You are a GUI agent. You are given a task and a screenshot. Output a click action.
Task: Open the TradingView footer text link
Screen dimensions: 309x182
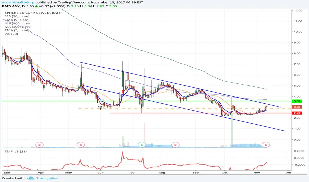(x=47, y=178)
